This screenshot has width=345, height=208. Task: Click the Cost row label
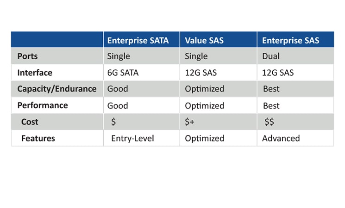click(x=30, y=122)
